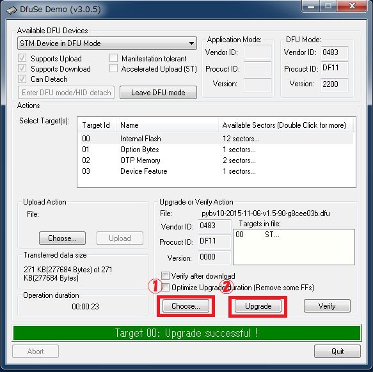Click the Upload button
373x372 pixels.
tap(120, 238)
